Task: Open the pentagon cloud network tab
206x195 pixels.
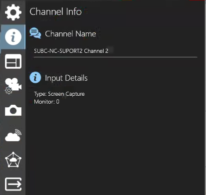Action: 13,160
